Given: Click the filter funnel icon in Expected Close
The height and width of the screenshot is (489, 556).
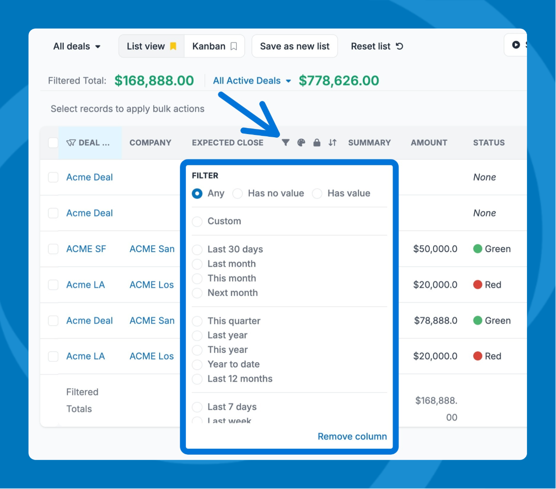Looking at the screenshot, I should click(x=285, y=143).
